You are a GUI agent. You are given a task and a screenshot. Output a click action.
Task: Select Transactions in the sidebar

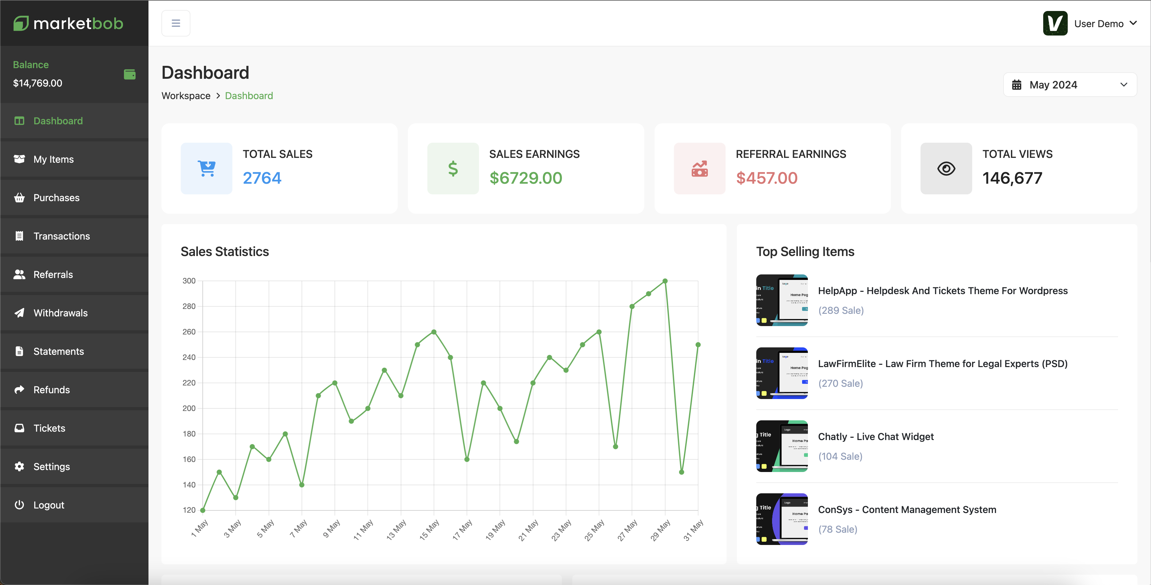62,236
